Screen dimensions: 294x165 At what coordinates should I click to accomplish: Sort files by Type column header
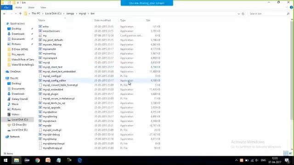point(123,20)
